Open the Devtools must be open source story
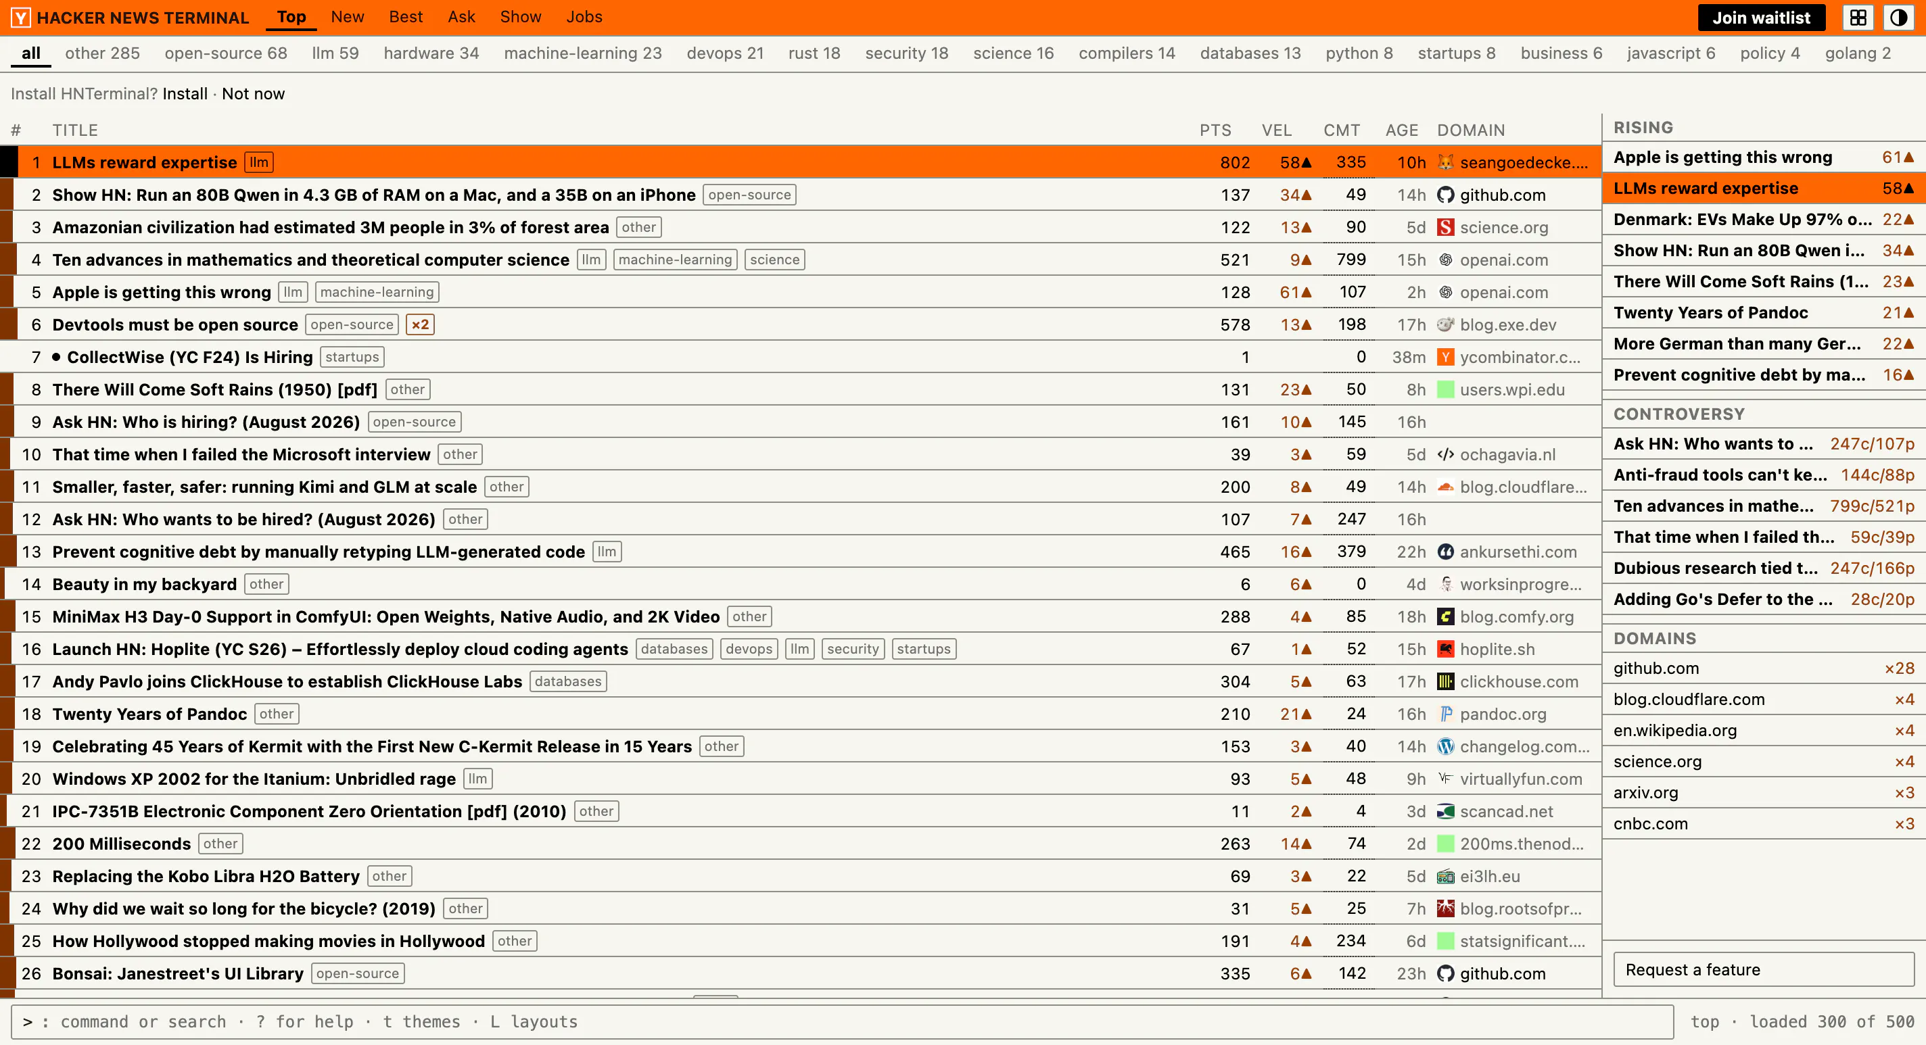Screen dimensions: 1926x1045 point(175,324)
